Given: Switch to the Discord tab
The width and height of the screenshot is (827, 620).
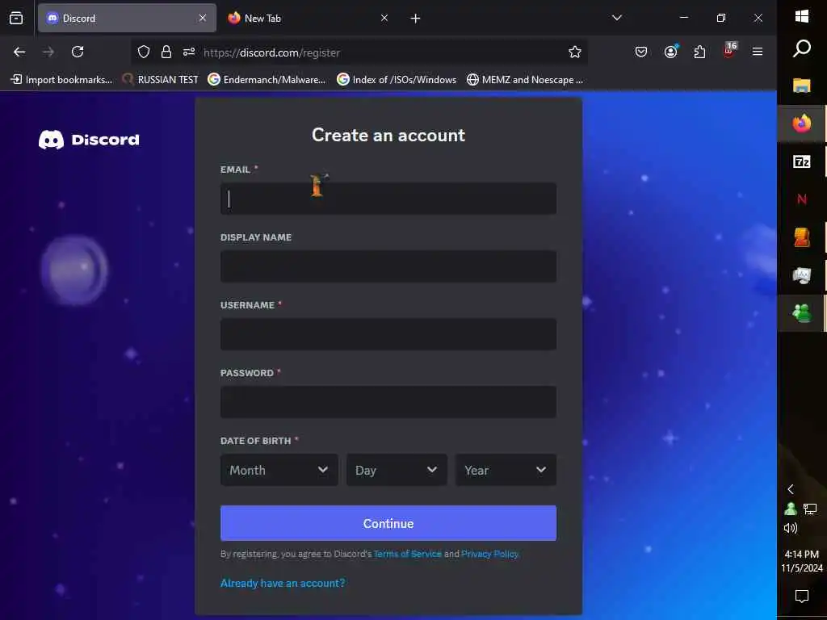Looking at the screenshot, I should [x=127, y=18].
